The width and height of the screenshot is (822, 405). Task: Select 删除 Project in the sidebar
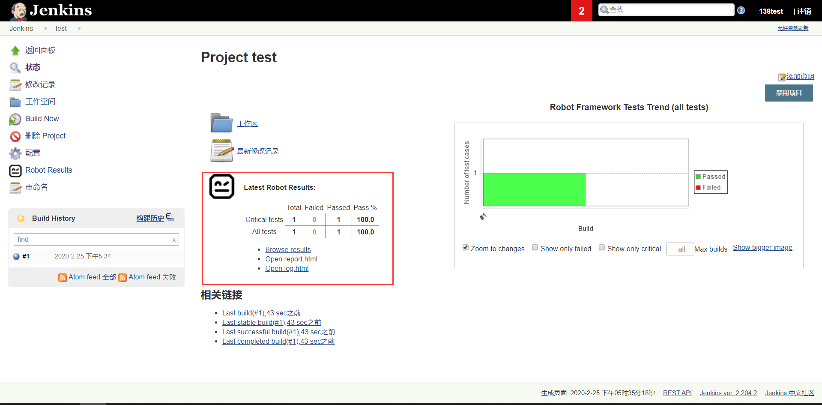point(45,136)
